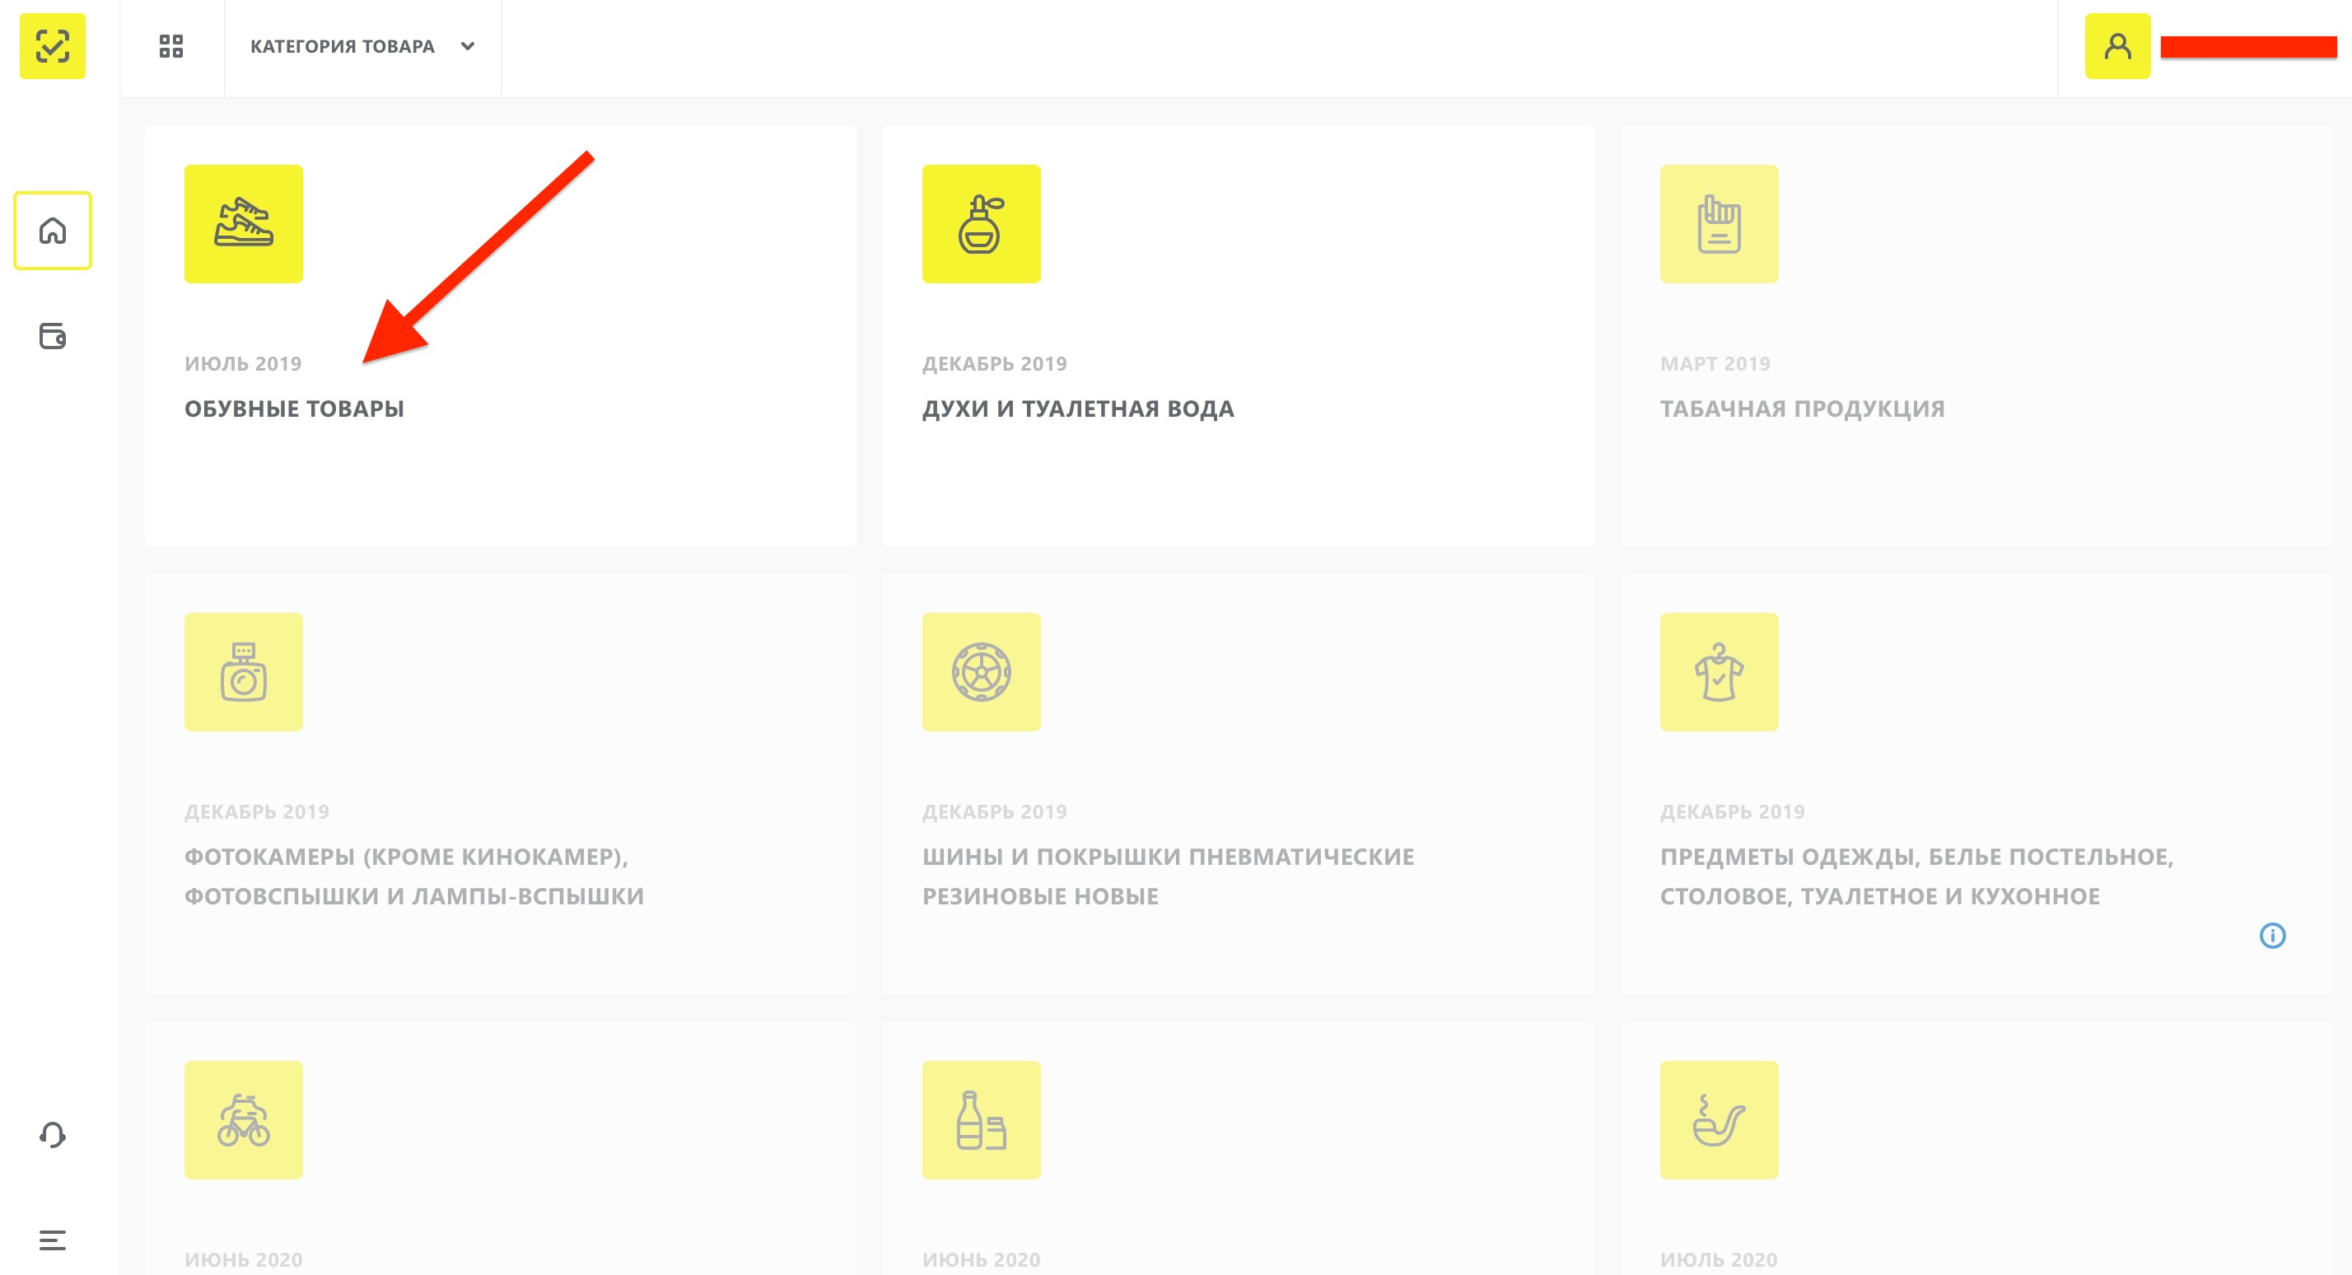The height and width of the screenshot is (1275, 2352).
Task: Go to home via sidebar house icon
Action: tap(52, 230)
